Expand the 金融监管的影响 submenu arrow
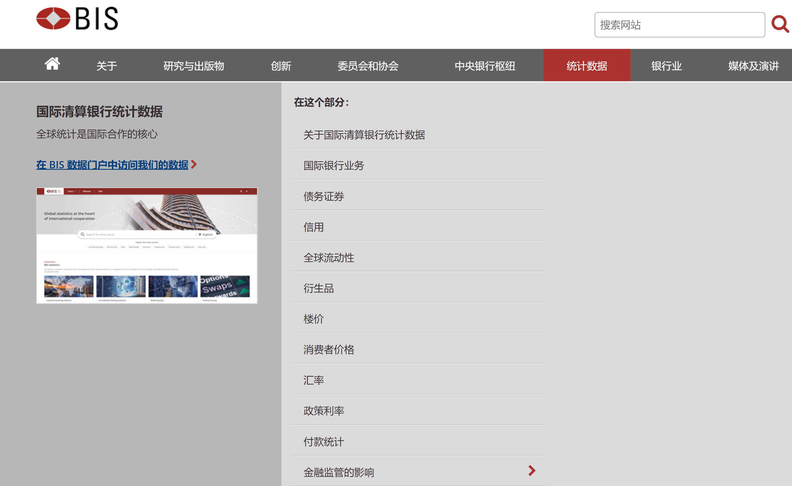Image resolution: width=792 pixels, height=486 pixels. [532, 471]
